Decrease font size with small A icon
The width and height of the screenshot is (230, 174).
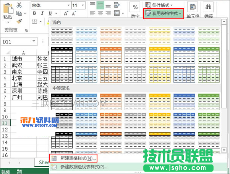(74, 13)
